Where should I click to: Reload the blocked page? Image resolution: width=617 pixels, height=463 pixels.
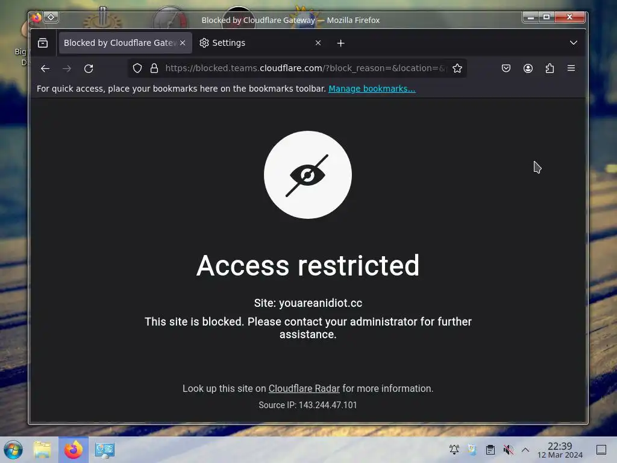coord(89,69)
